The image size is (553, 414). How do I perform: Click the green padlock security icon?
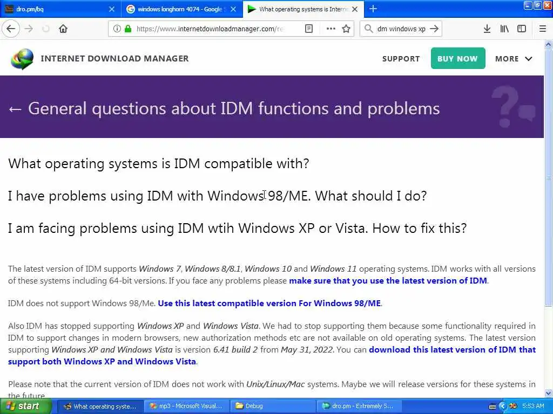128,29
